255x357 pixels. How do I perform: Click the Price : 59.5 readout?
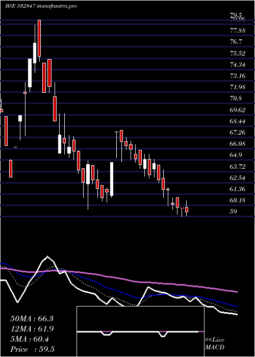(x=32, y=349)
